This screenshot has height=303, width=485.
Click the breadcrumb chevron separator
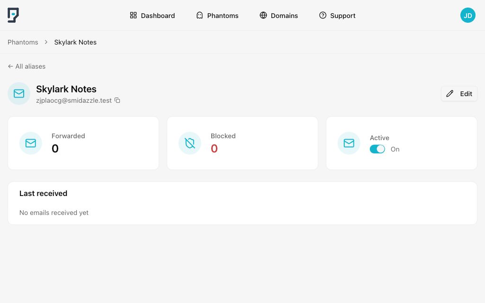pos(46,42)
